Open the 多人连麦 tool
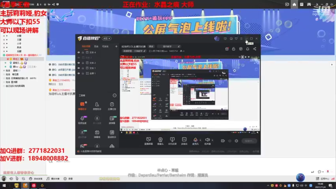336x189 pixels. pyautogui.click(x=97, y=120)
